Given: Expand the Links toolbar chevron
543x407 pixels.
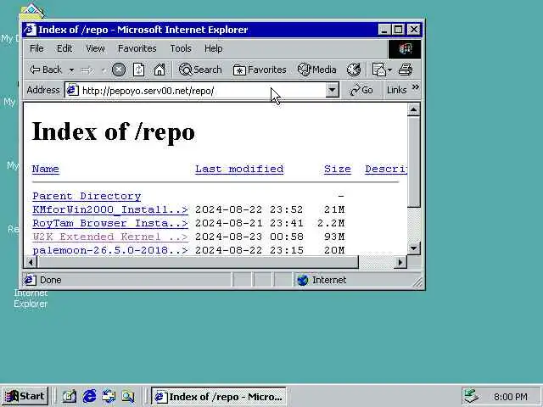Looking at the screenshot, I should 416,87.
